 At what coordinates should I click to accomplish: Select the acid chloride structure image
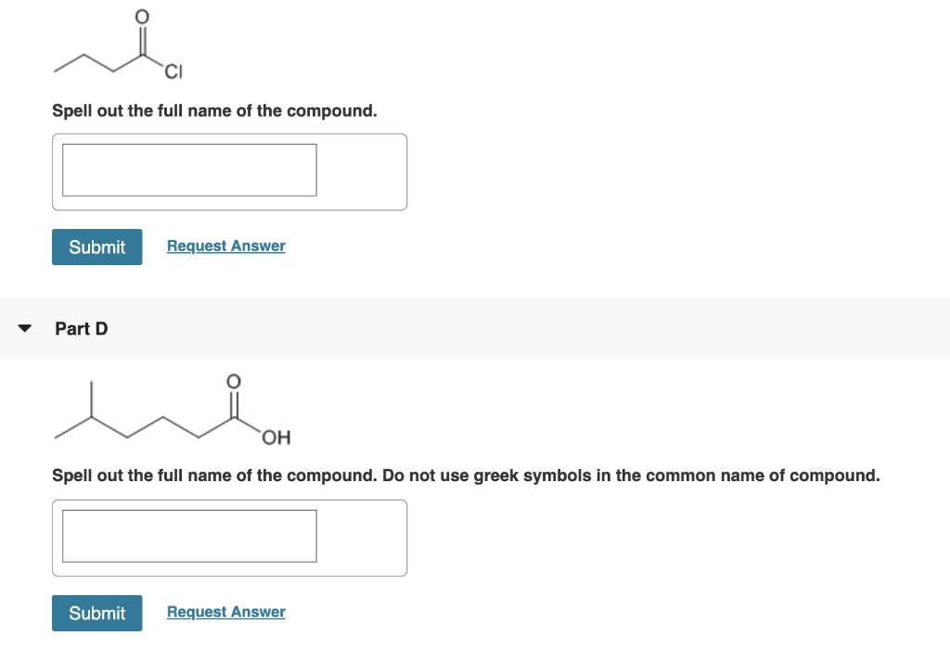(116, 44)
